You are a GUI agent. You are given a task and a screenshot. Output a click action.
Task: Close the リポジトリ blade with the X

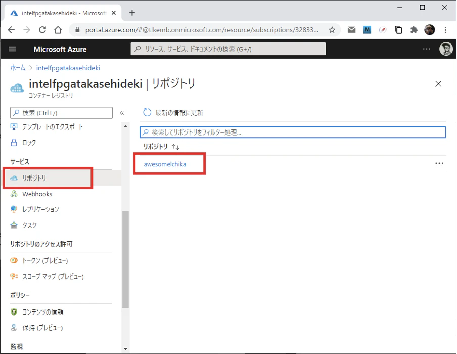[x=438, y=84]
